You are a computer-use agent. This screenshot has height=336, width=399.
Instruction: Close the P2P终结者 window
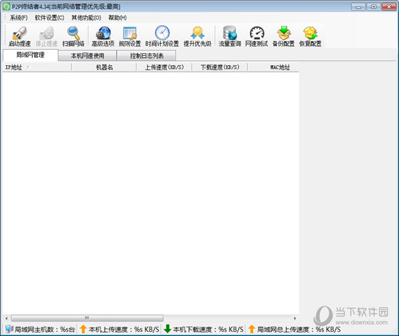tap(389, 7)
